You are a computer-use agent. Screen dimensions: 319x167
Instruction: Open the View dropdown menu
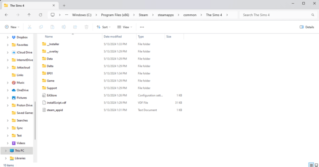point(125,27)
